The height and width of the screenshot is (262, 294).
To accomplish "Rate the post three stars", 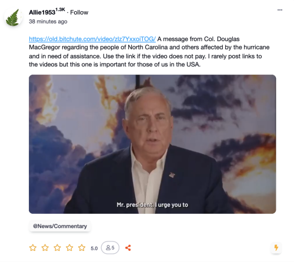I will coord(57,248).
